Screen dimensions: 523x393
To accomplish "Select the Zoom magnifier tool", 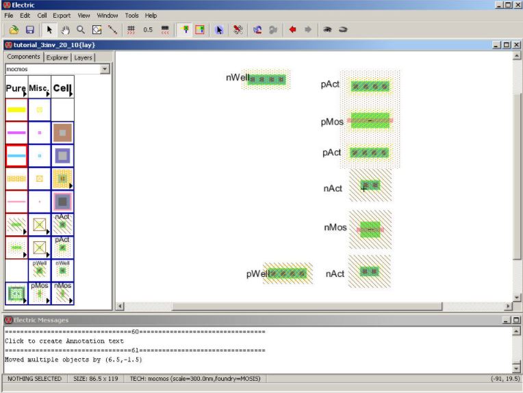I will (x=81, y=30).
